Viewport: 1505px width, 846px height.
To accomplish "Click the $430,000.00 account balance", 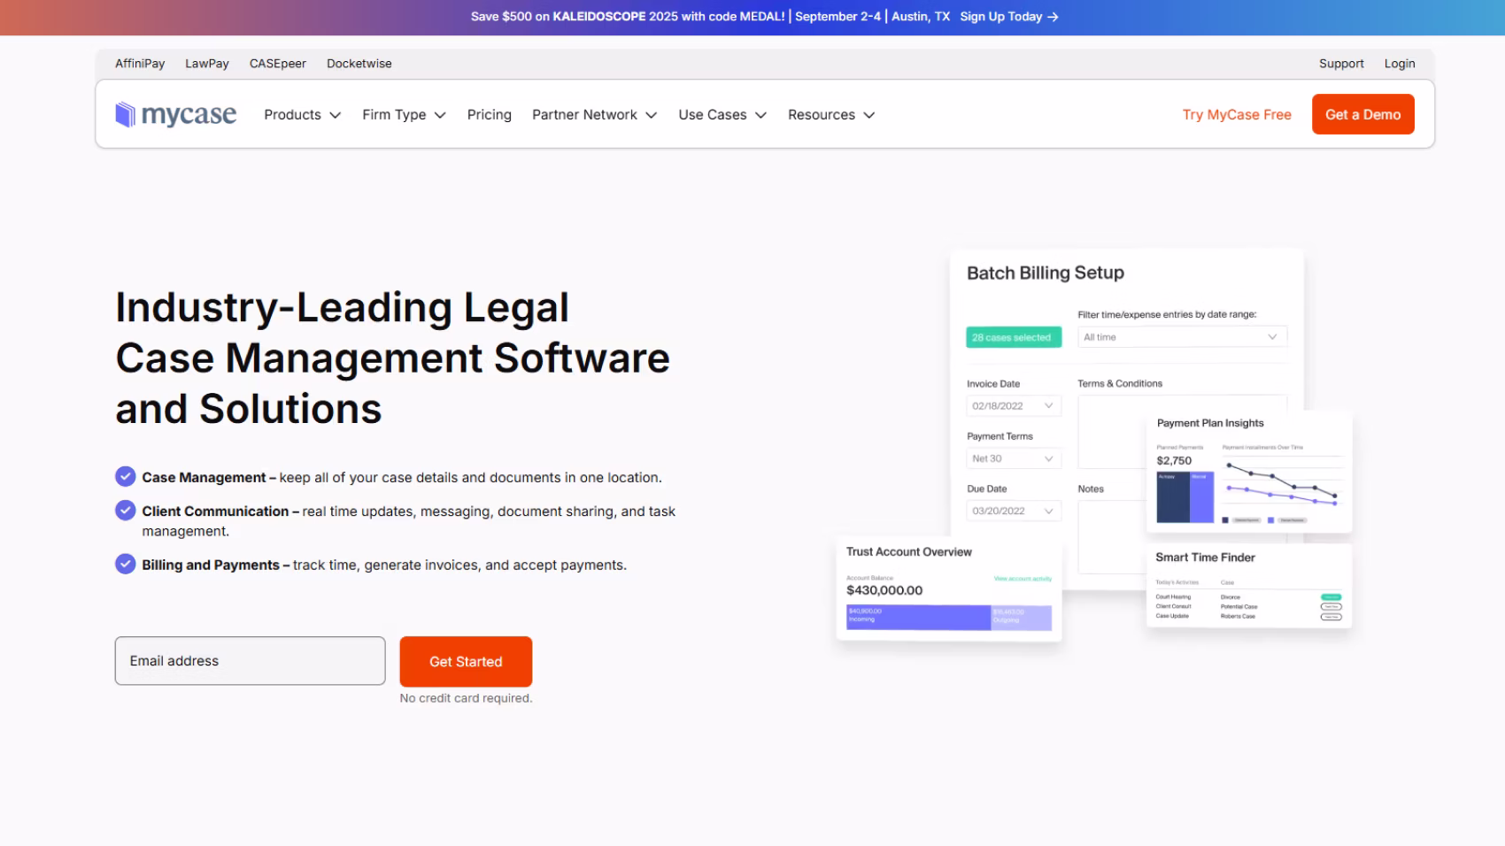I will [884, 590].
